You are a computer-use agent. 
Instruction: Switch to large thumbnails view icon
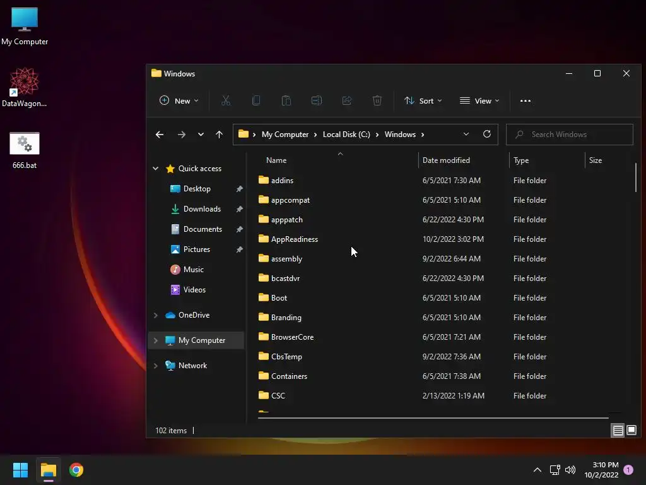point(631,431)
